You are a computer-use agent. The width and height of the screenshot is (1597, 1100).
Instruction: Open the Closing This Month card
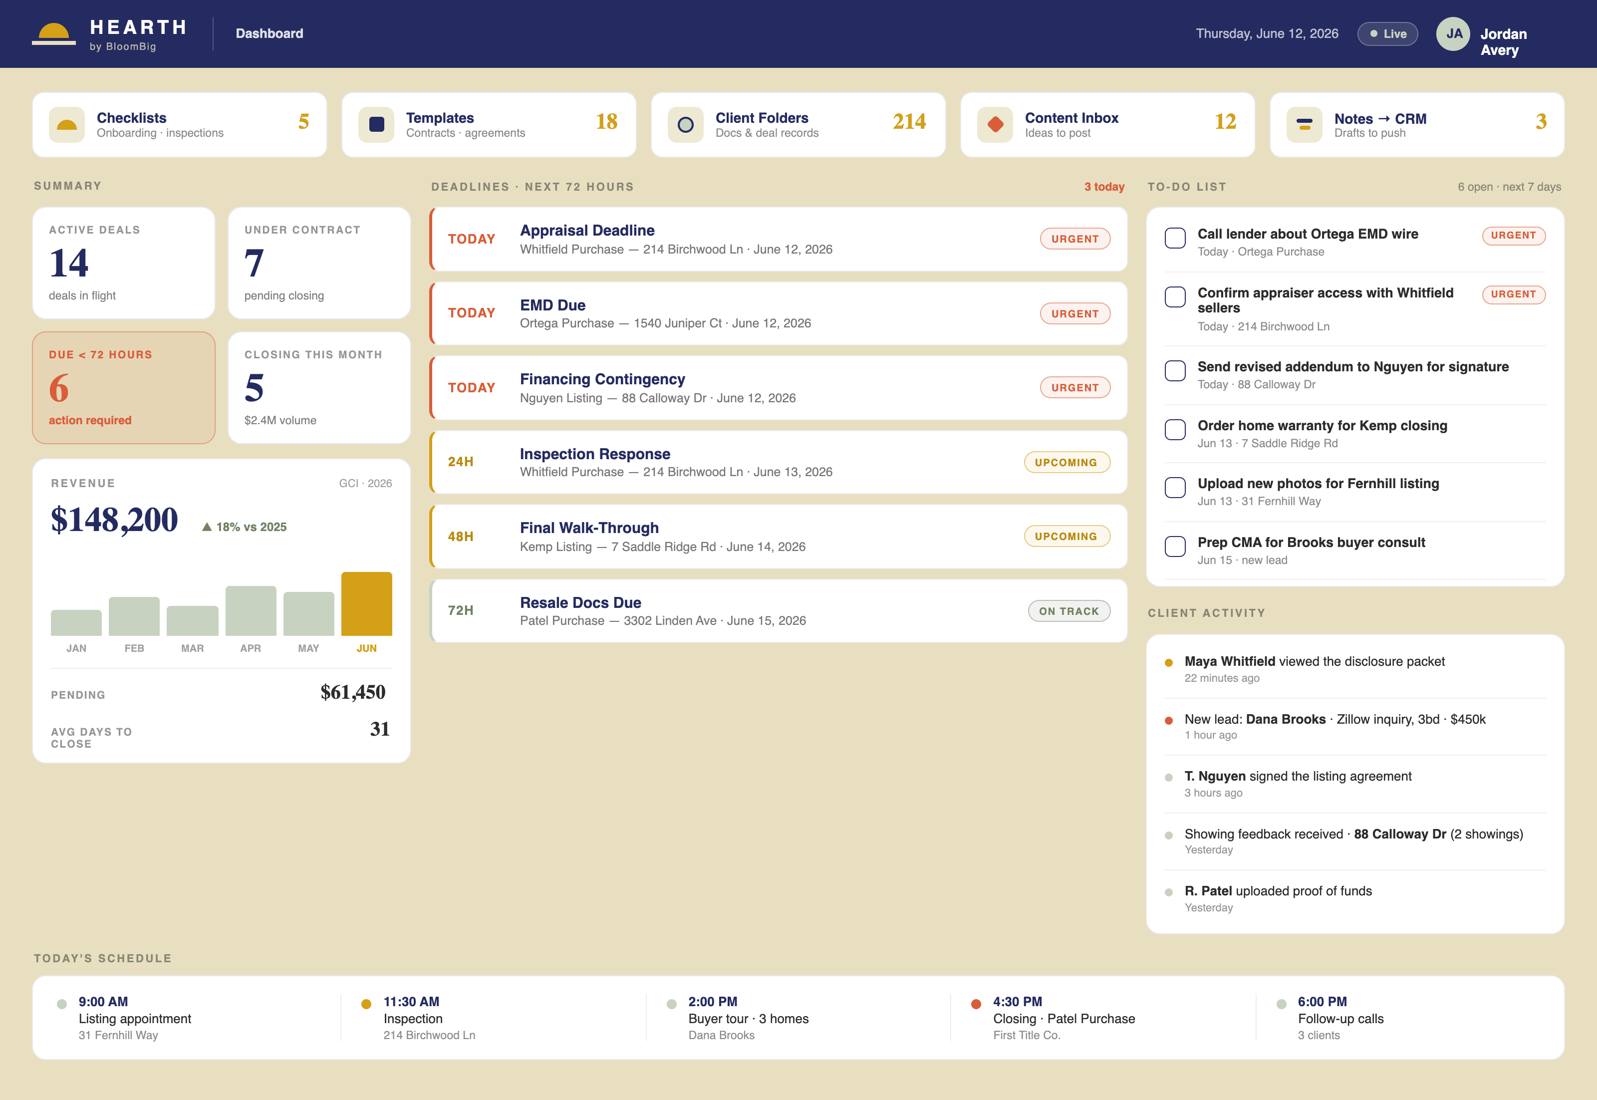tap(319, 388)
